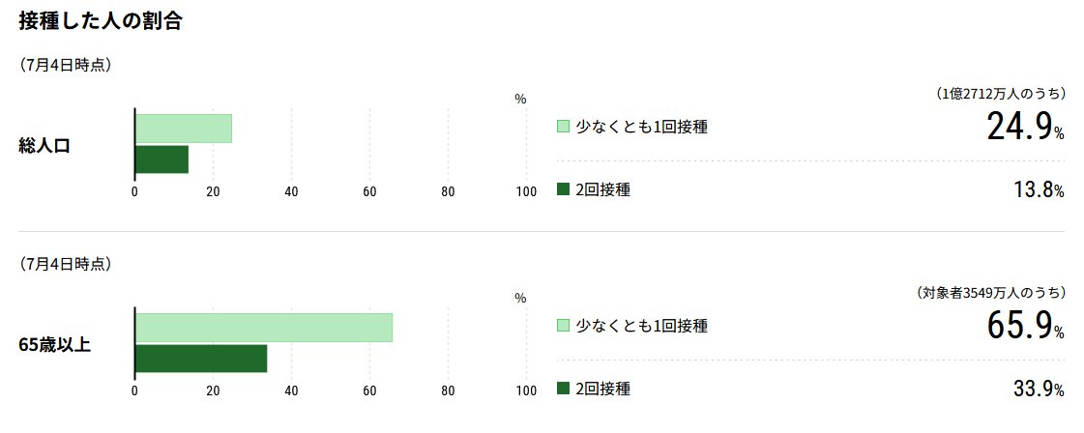Click the 接種した人の割合 heading

pyautogui.click(x=101, y=21)
